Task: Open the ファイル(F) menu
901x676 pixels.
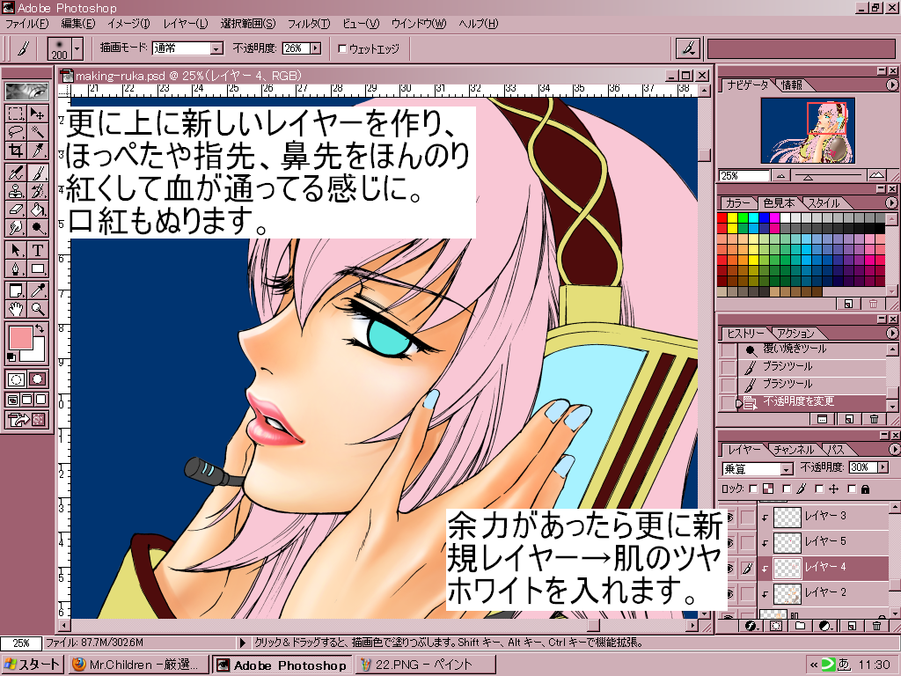Action: click(x=27, y=24)
